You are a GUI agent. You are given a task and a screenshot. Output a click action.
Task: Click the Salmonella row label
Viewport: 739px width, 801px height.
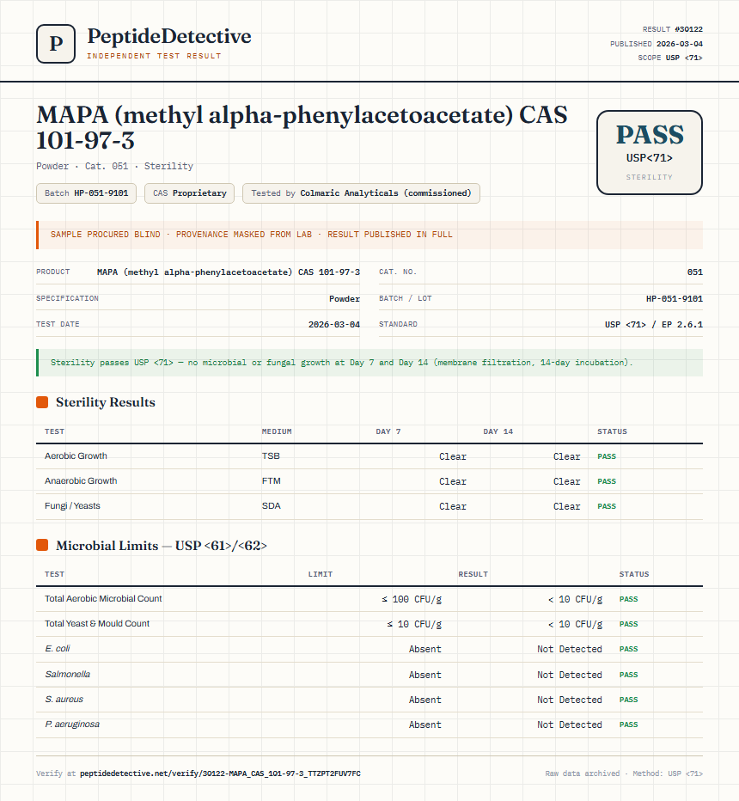tap(67, 675)
